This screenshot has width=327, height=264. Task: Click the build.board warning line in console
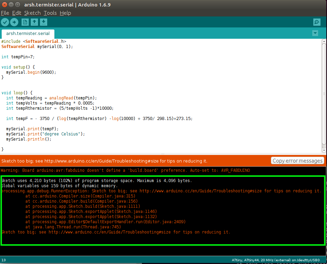(x=125, y=170)
